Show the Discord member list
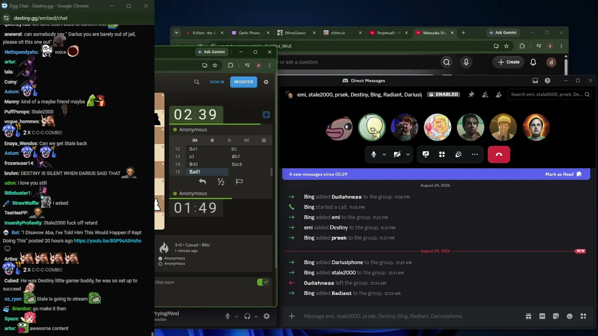The image size is (598, 336). point(498,94)
